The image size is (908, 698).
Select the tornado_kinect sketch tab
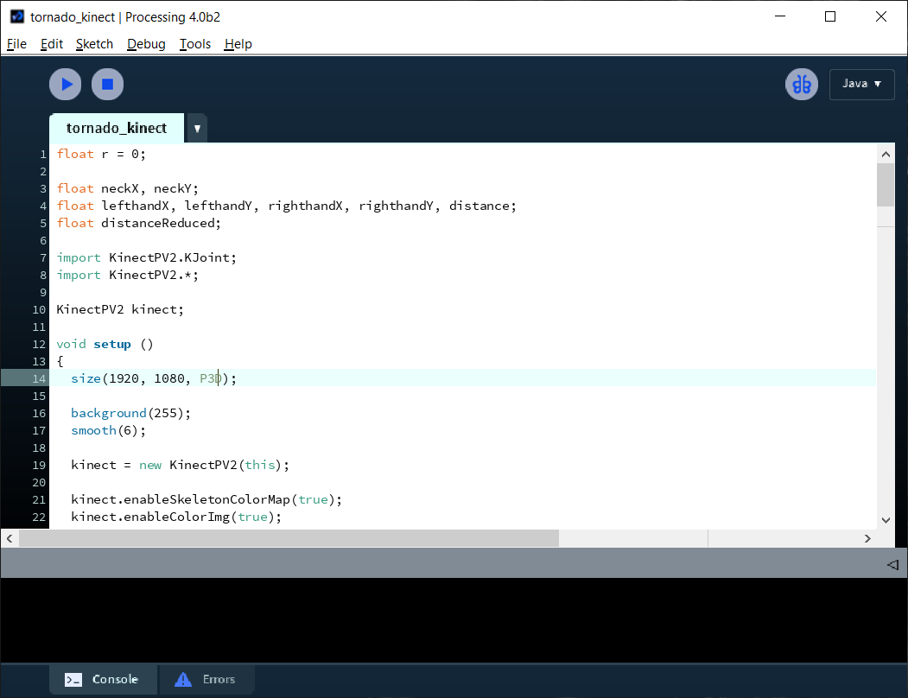116,128
